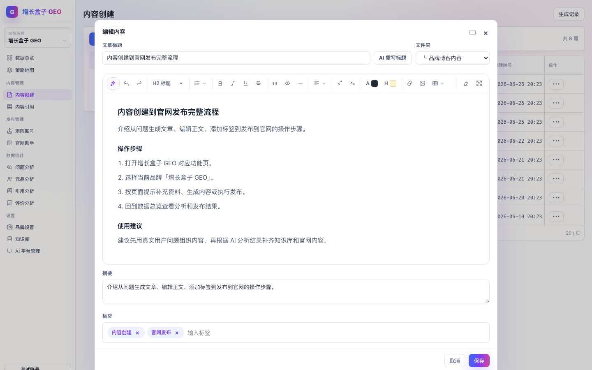This screenshot has width=592, height=370.
Task: Apply superscript formatting
Action: (340, 83)
